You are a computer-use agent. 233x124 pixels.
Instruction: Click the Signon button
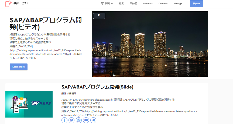click(196, 4)
